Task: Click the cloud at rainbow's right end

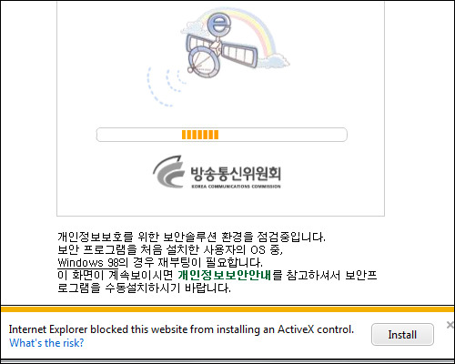Action: coord(278,60)
